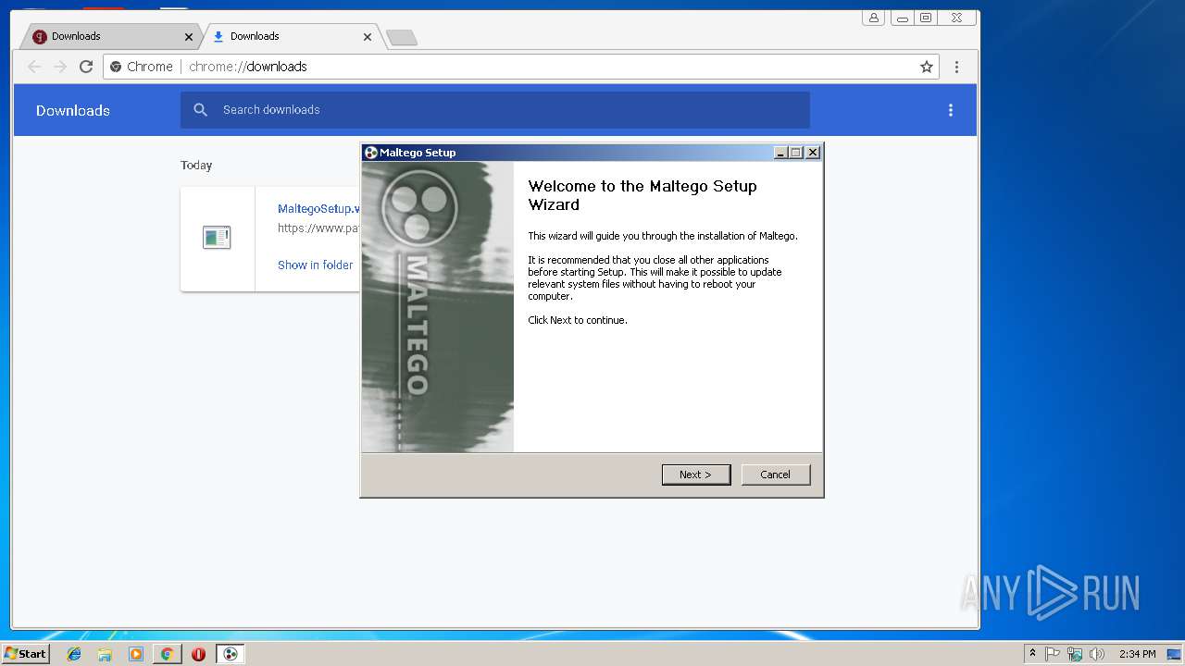Screen dimensions: 1185x666
Task: Open the Show in folder link
Action: [316, 265]
